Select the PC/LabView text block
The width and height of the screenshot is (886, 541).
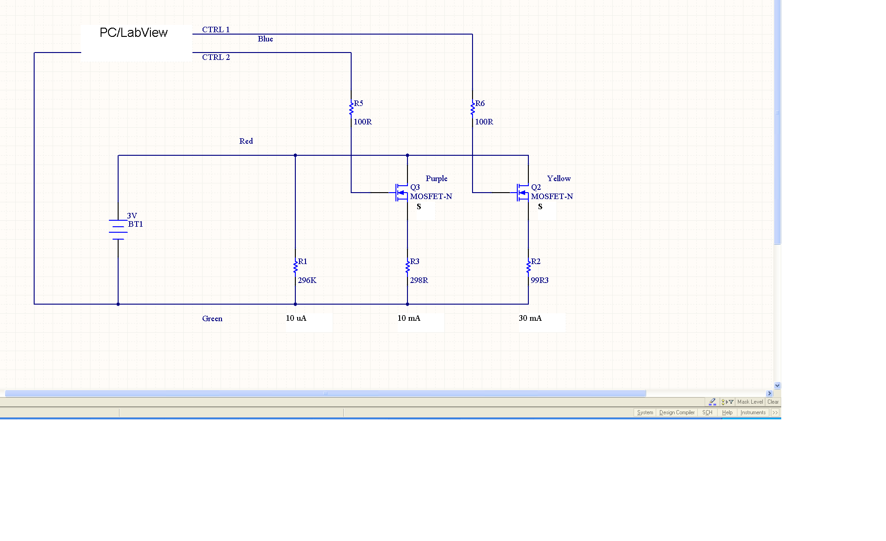(134, 33)
